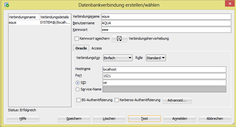Select the SID radio button

77,83
